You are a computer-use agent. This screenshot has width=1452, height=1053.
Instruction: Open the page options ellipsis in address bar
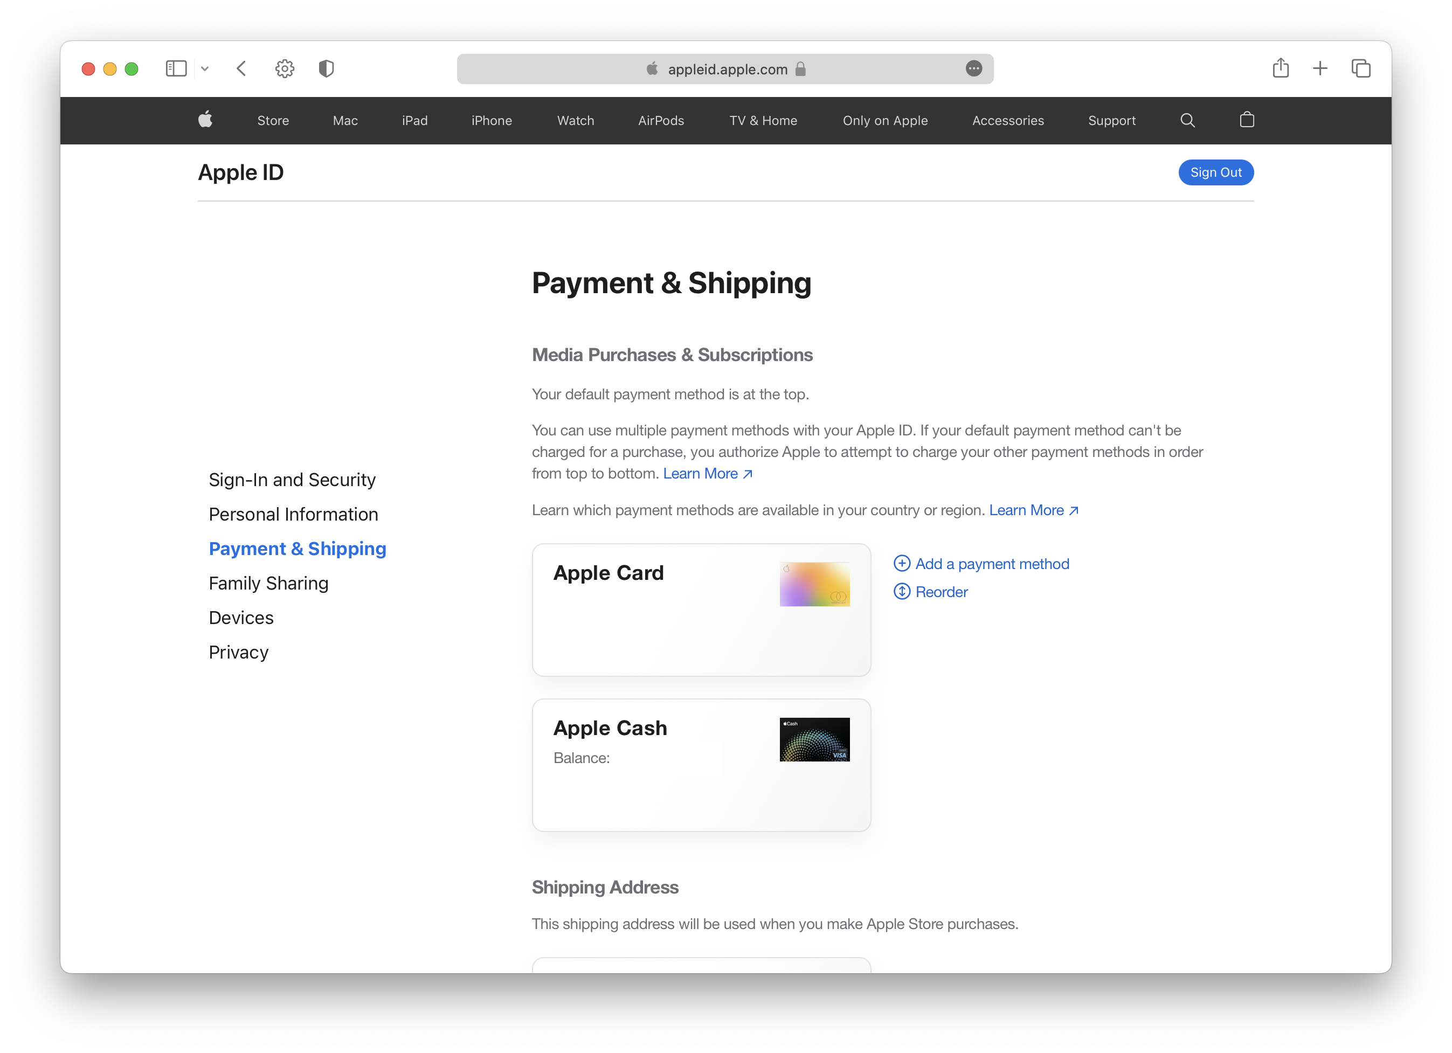pos(974,68)
